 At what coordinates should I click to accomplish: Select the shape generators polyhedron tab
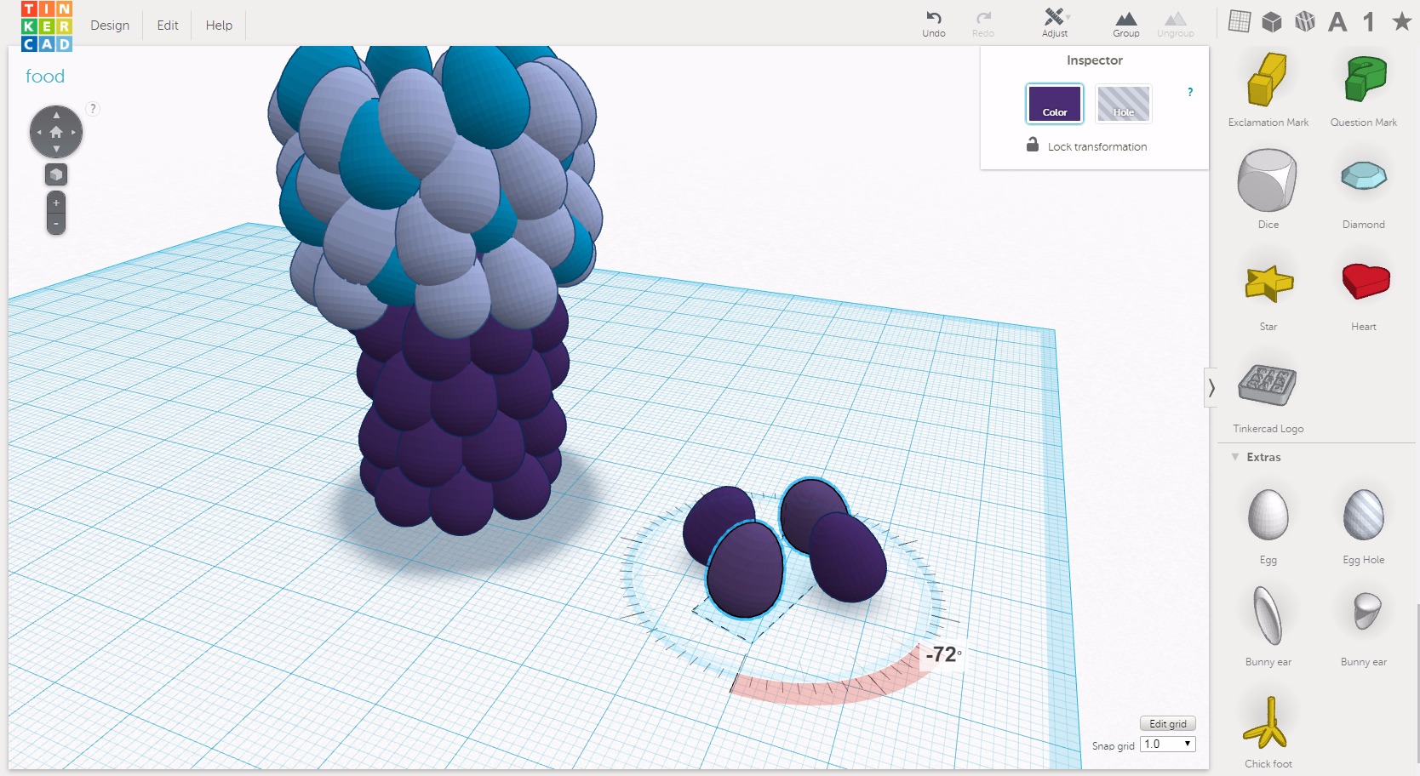1305,21
